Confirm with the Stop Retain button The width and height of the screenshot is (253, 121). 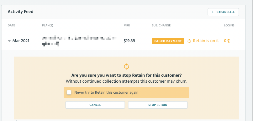click(158, 105)
